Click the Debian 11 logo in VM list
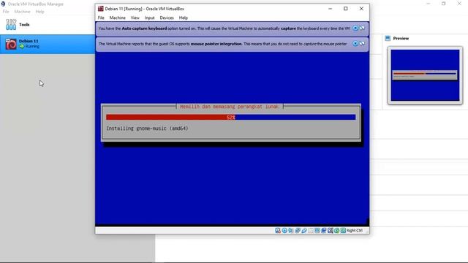The image size is (468, 263). [x=11, y=44]
